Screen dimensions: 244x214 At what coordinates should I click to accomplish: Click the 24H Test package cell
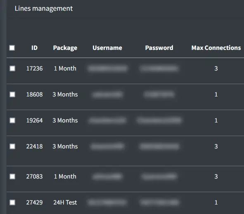click(x=65, y=202)
